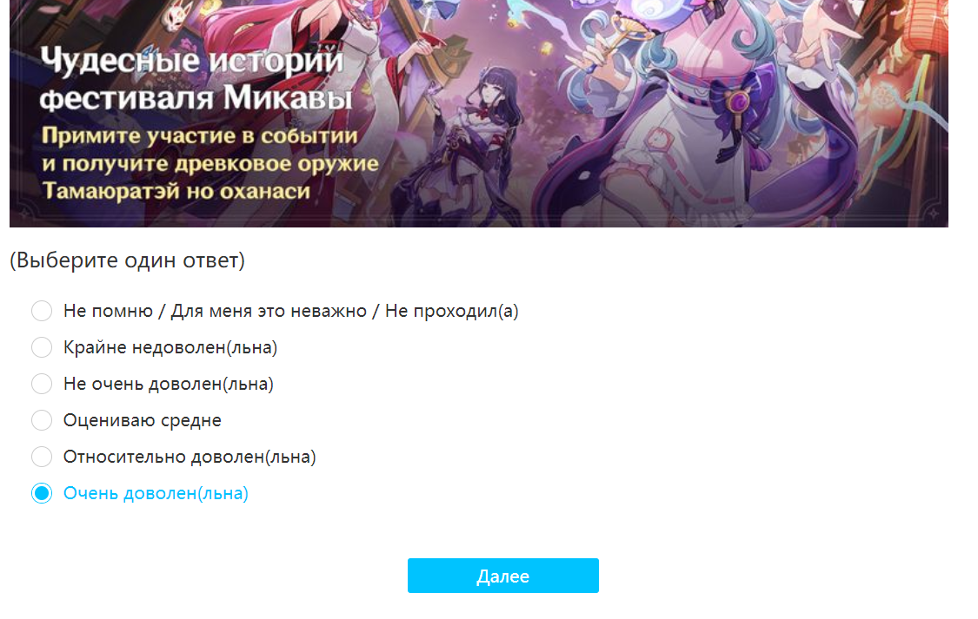The height and width of the screenshot is (619, 978).
Task: Continue with the blue "Далее" button
Action: point(502,576)
